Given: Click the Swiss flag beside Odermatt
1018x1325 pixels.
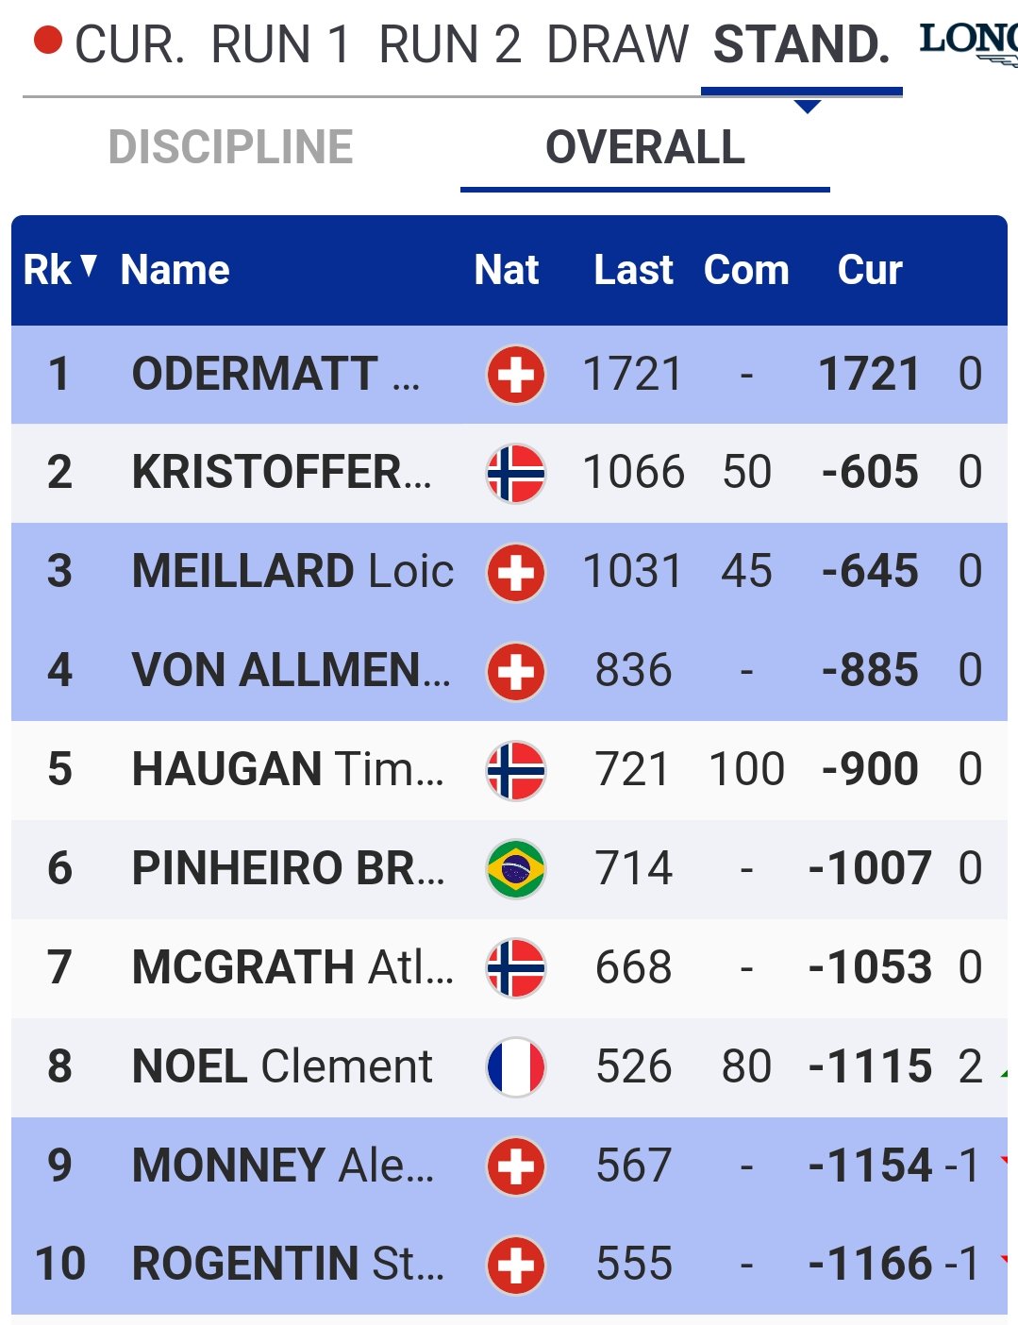Looking at the screenshot, I should tap(515, 375).
